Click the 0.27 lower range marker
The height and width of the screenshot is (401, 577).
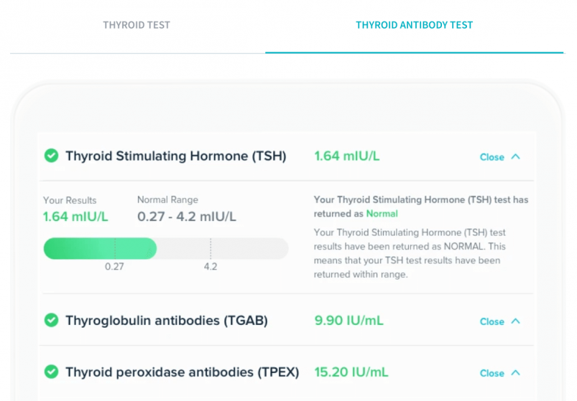pyautogui.click(x=114, y=266)
